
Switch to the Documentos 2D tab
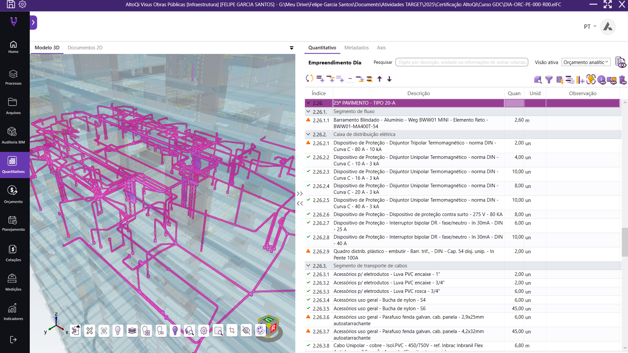85,48
